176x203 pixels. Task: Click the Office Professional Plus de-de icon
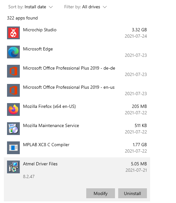pos(13,71)
